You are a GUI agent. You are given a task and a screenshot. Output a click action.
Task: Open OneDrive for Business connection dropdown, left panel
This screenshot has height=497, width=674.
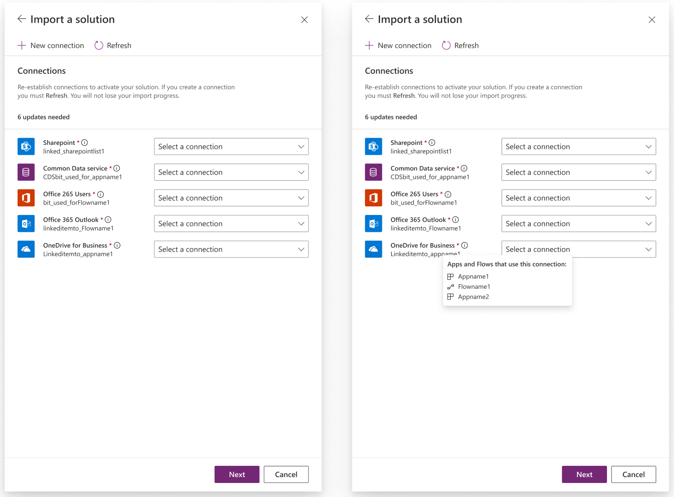(x=231, y=249)
